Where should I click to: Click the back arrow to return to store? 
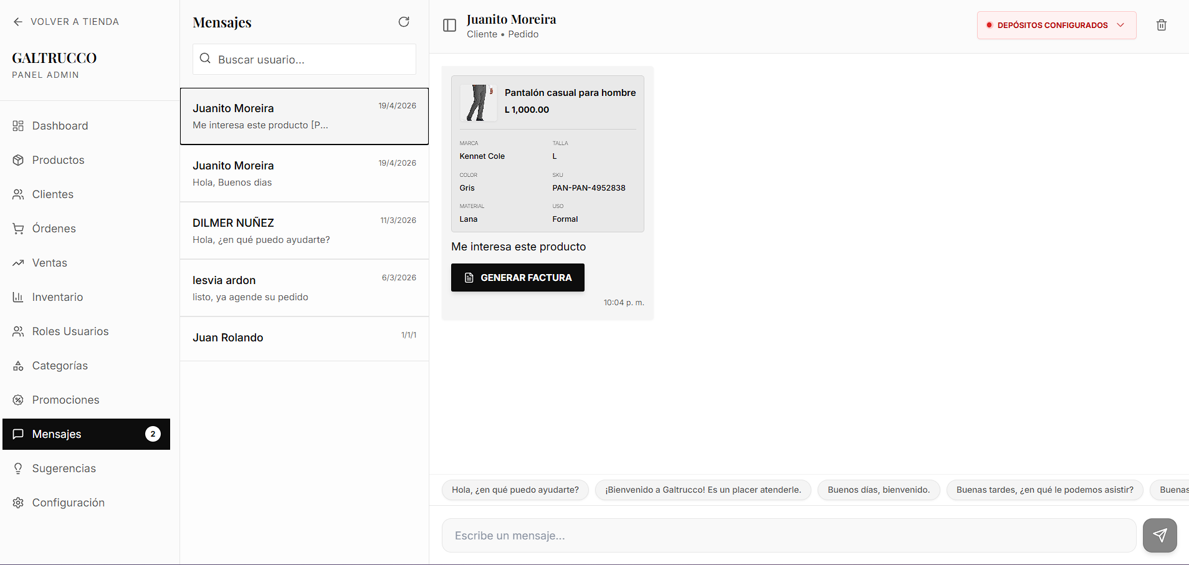tap(17, 22)
